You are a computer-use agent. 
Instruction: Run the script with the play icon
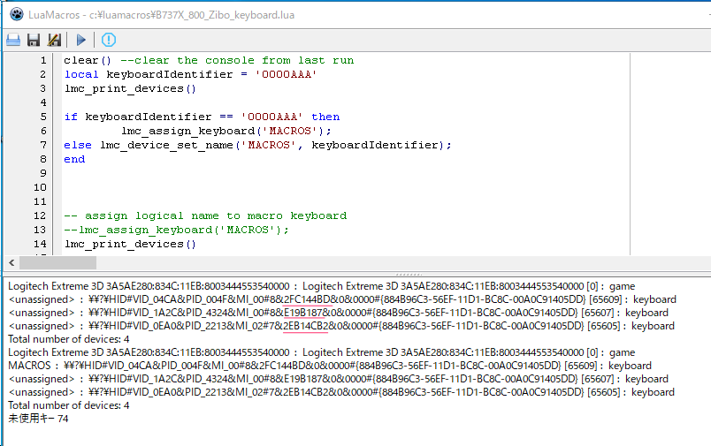coord(81,40)
